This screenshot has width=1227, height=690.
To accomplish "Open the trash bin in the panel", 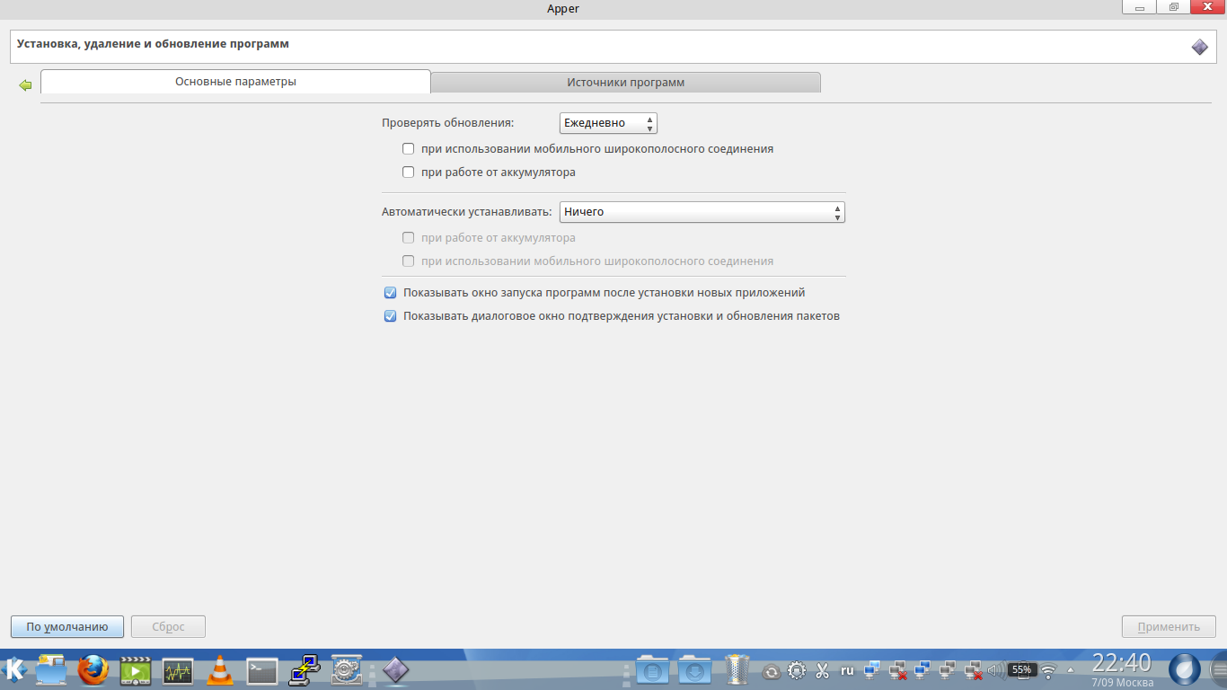I will [737, 669].
